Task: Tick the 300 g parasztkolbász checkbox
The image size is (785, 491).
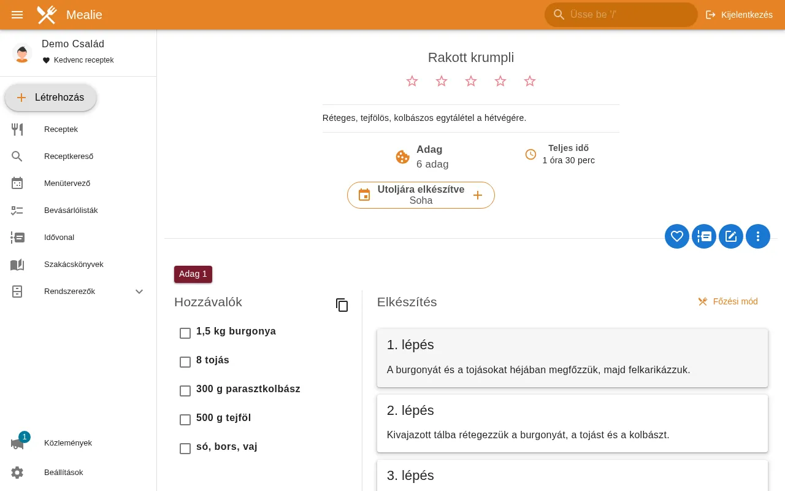Action: pos(185,391)
